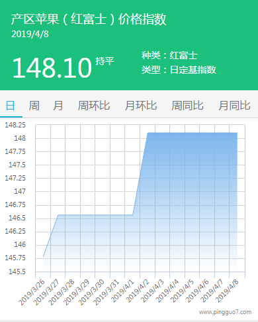
Task: Switch to the 月 monthly tab
Action: coord(58,106)
